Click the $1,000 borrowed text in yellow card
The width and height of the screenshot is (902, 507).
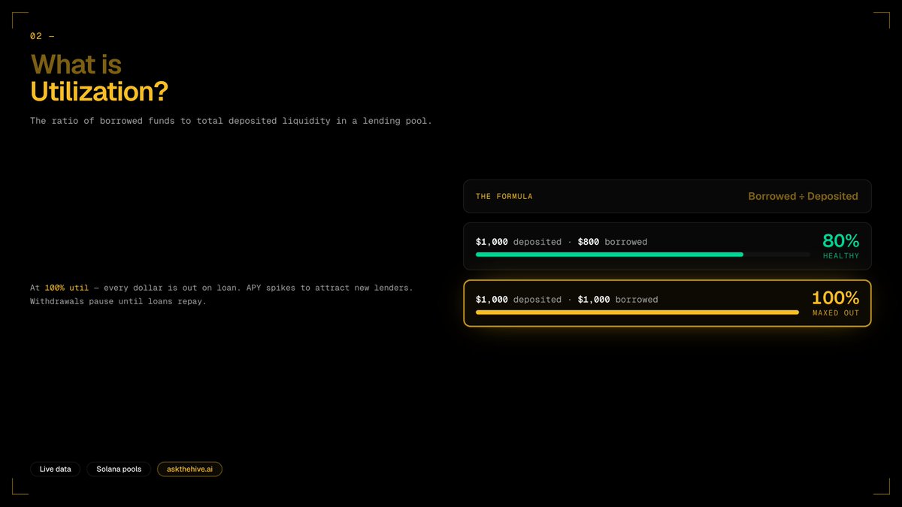(x=618, y=299)
